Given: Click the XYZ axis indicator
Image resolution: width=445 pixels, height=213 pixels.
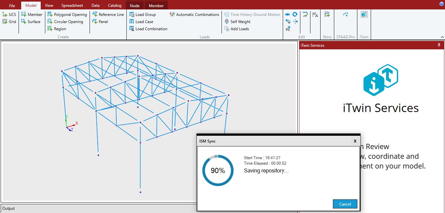Looking at the screenshot, I should (71, 123).
